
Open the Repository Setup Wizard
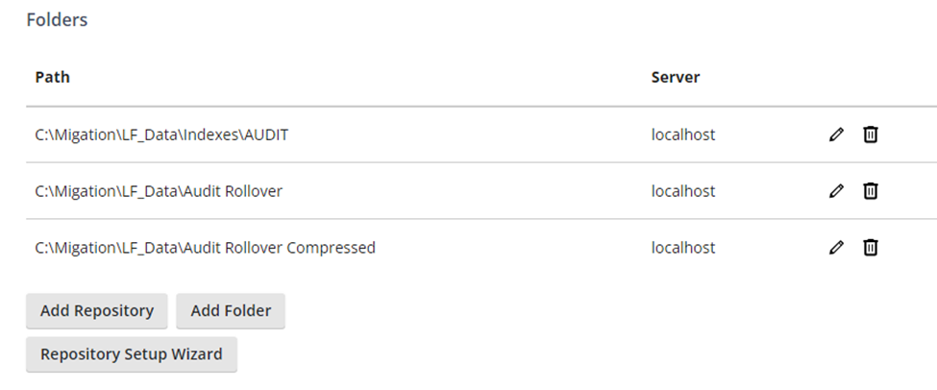(x=132, y=354)
